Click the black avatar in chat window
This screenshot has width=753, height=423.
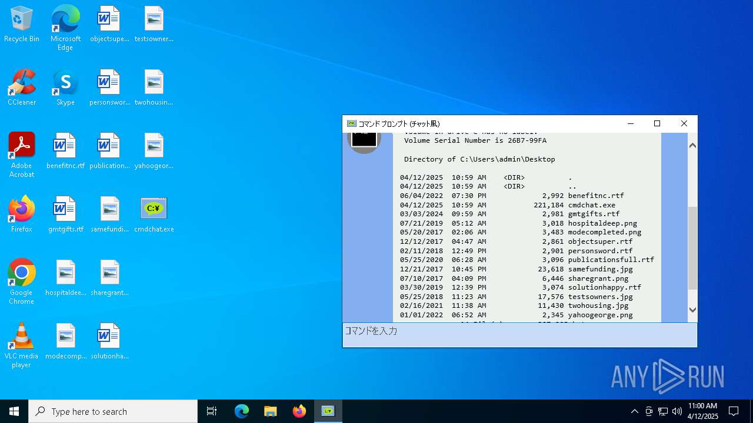(x=364, y=139)
